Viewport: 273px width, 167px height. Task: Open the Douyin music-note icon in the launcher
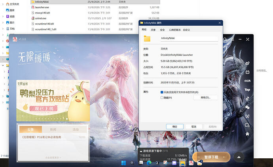(x=247, y=99)
